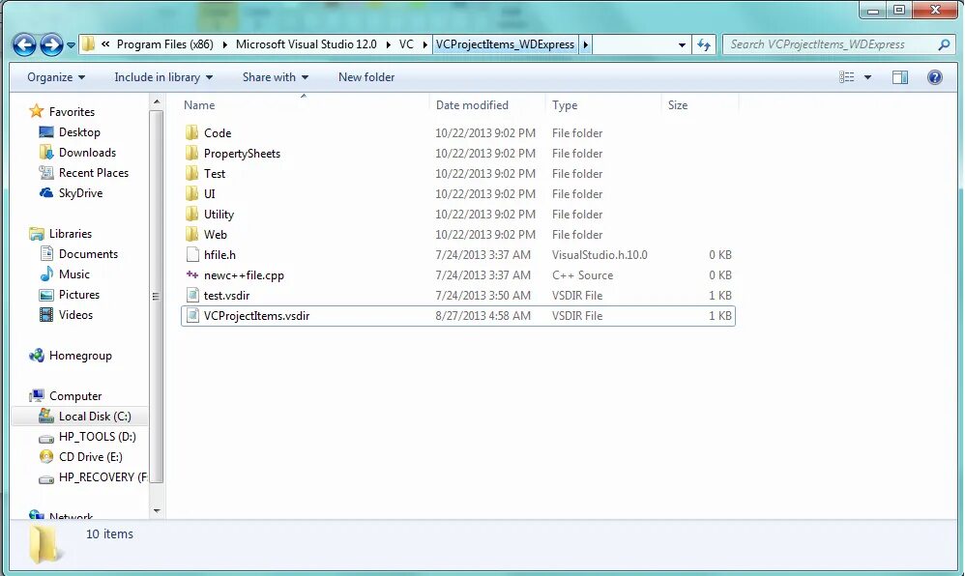965x576 pixels.
Task: Open HP_TOOLS (D:) drive
Action: [x=98, y=437]
